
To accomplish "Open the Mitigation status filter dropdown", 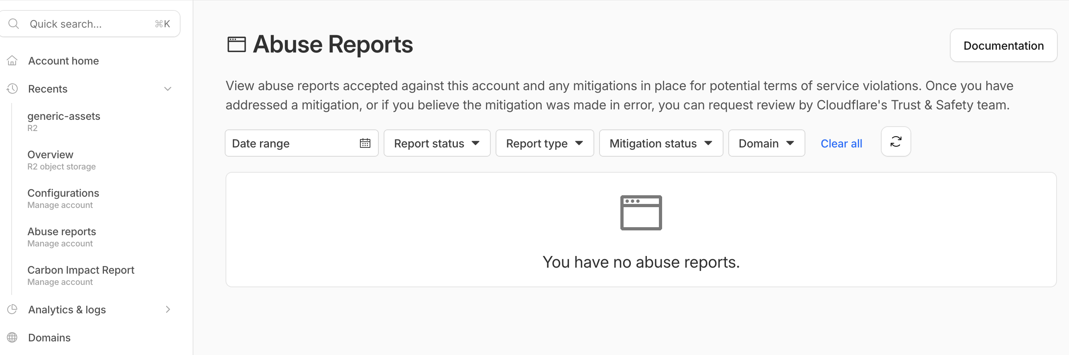I will pos(661,143).
